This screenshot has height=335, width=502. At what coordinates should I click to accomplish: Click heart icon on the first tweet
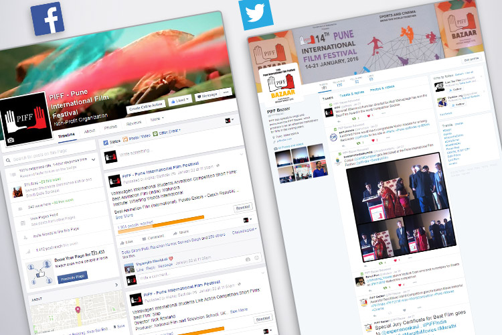point(369,116)
